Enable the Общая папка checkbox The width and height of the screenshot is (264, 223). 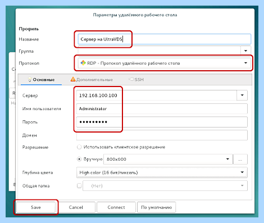click(79, 186)
